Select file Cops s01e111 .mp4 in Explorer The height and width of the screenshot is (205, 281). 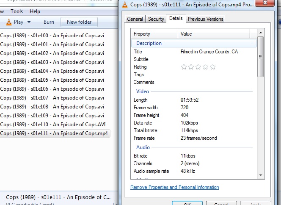pyautogui.click(x=55, y=133)
